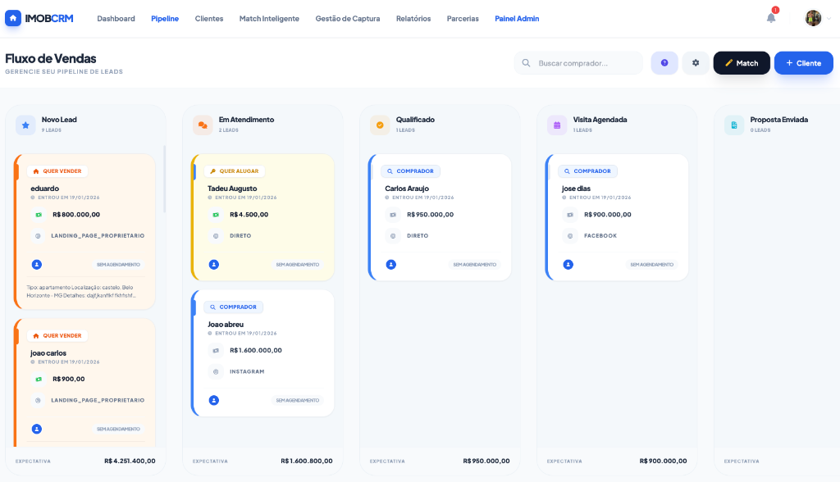Viewport: 840px width, 482px height.
Task: Click Novo Lead column scrollbar
Action: click(165, 180)
